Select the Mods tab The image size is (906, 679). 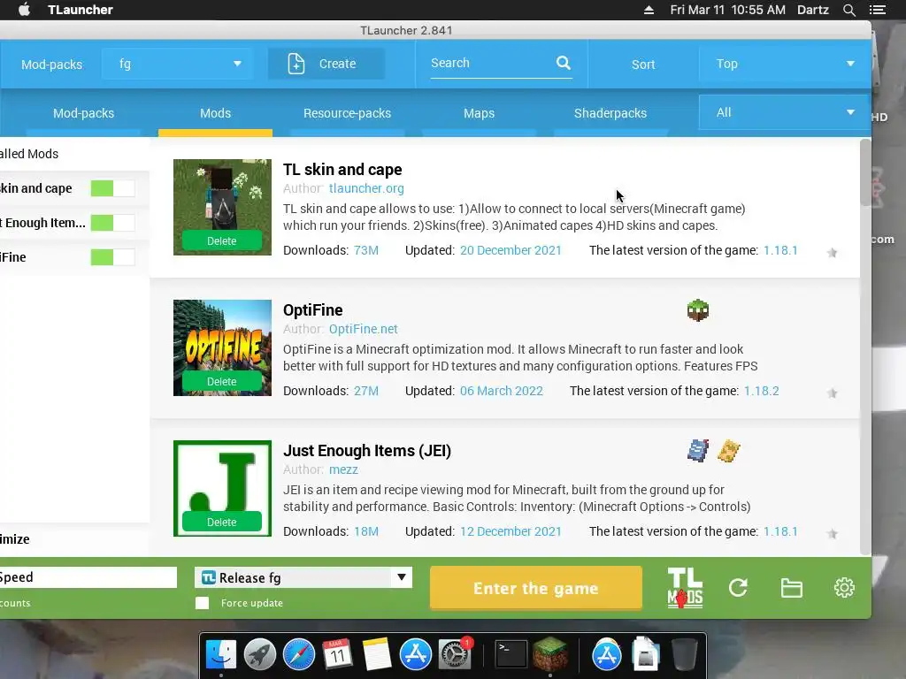(x=215, y=113)
